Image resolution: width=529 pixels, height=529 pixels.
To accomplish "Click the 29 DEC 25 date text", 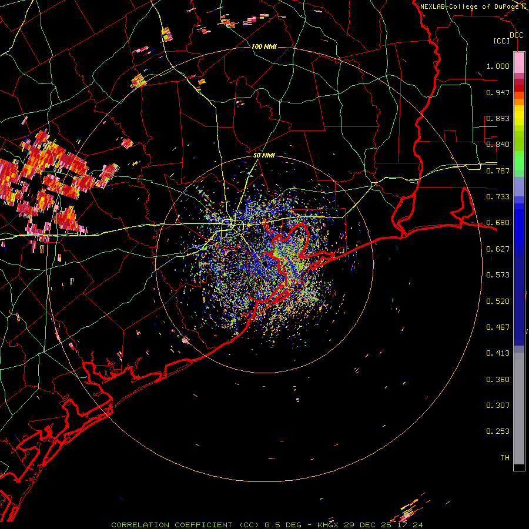I will tap(368, 525).
